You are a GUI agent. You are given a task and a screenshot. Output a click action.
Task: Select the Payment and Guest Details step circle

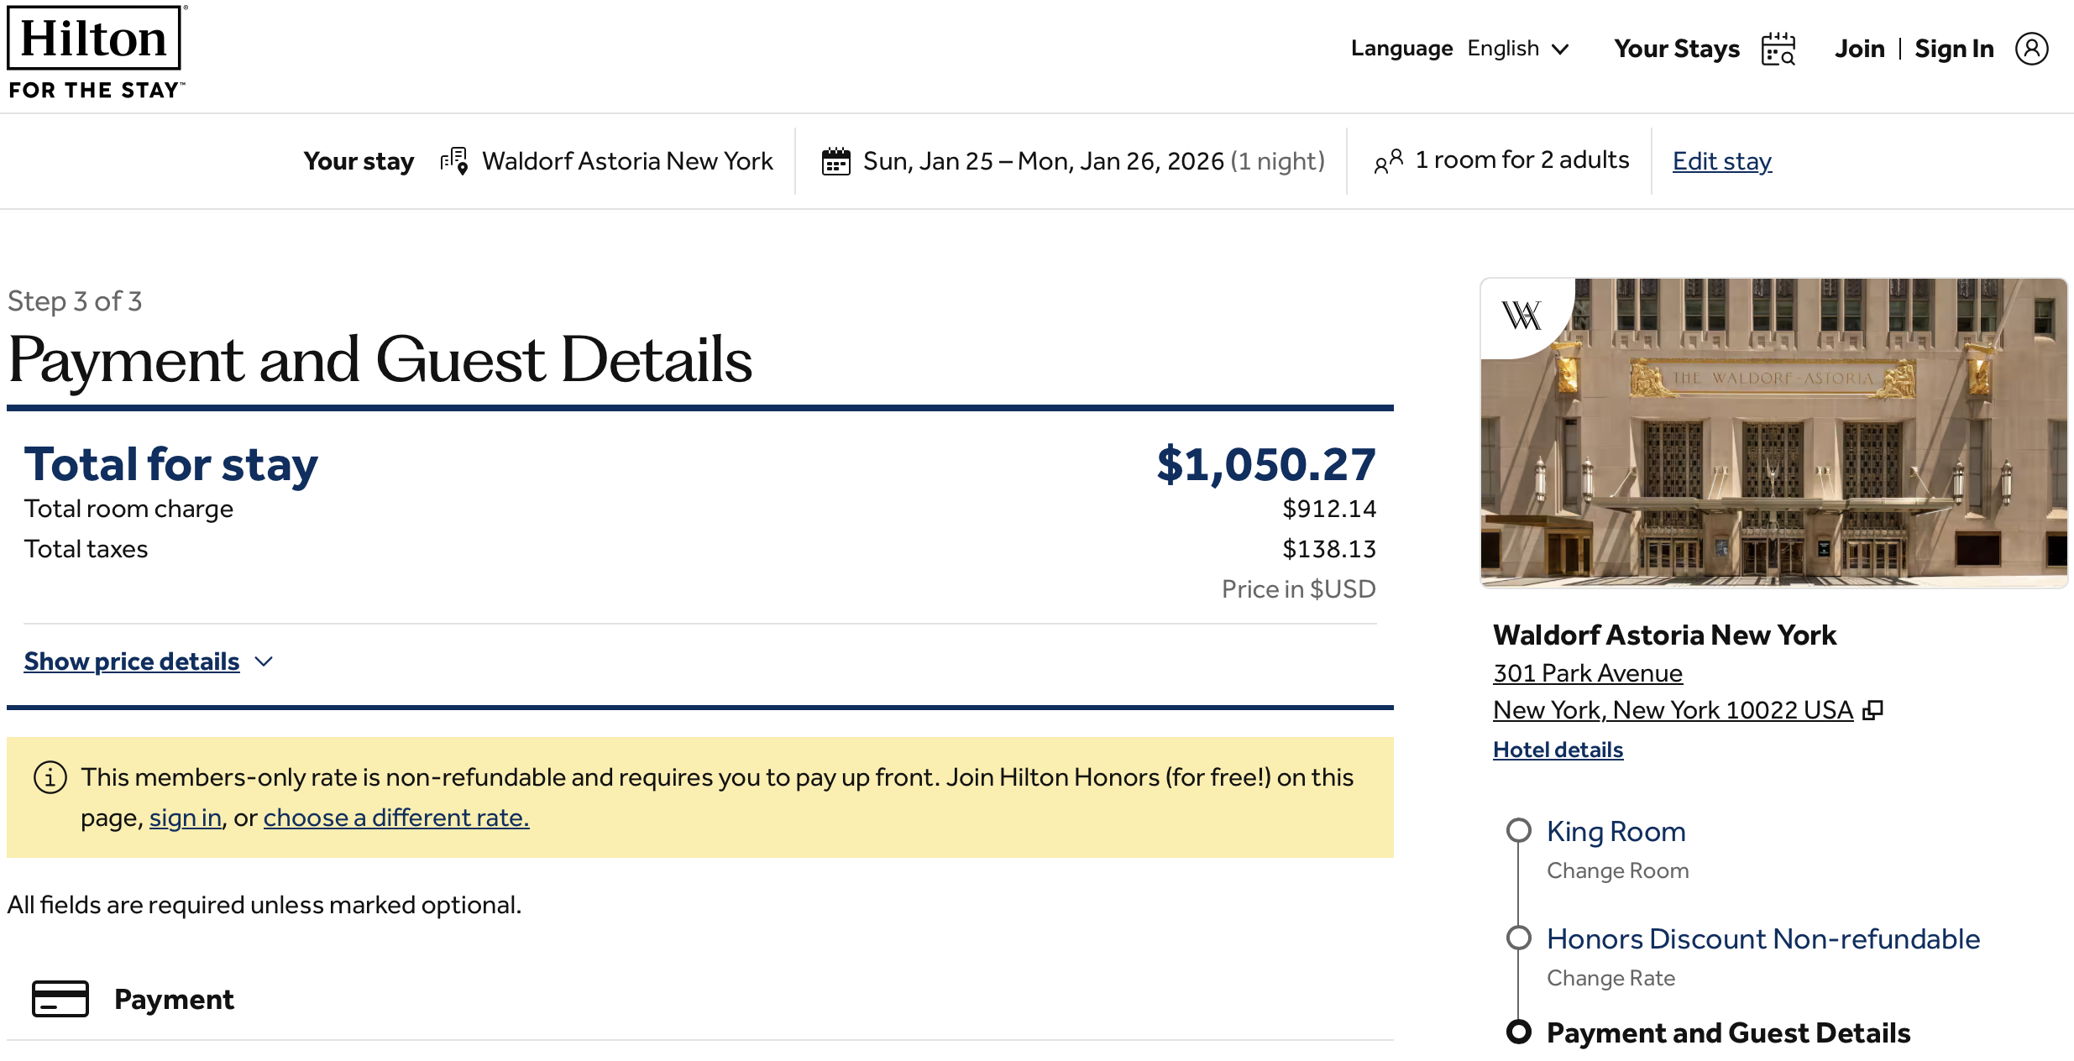[1518, 1032]
